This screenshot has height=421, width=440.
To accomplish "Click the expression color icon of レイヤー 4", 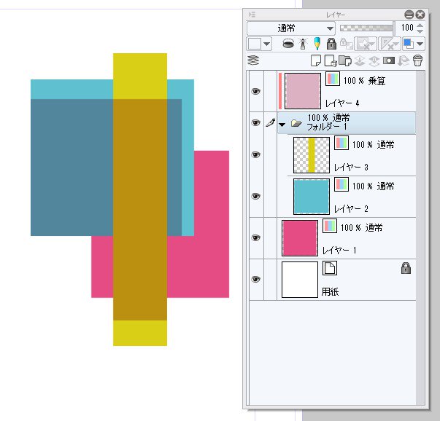I will click(x=333, y=79).
